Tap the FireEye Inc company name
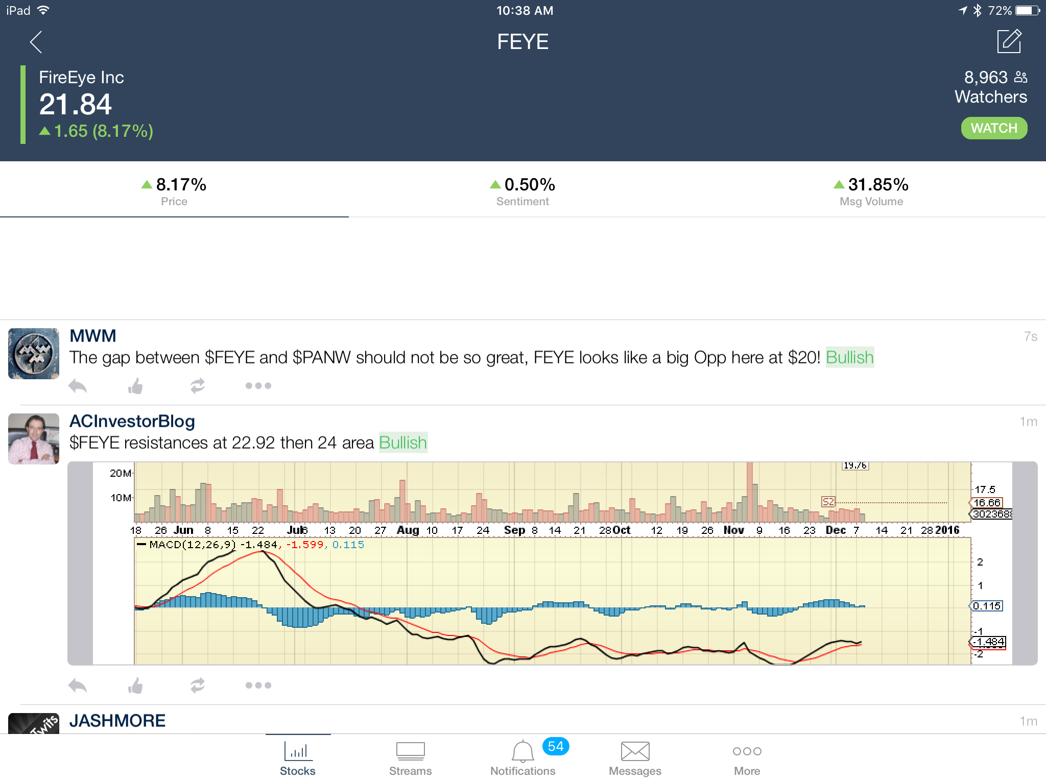The width and height of the screenshot is (1046, 784). click(x=82, y=78)
